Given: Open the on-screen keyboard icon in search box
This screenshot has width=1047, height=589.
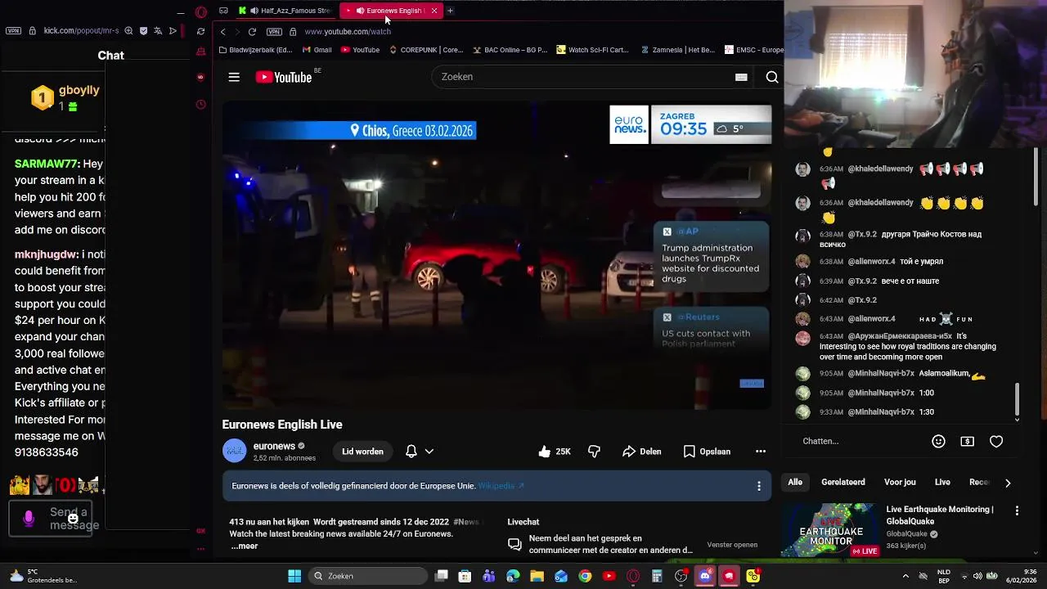Looking at the screenshot, I should 741,77.
